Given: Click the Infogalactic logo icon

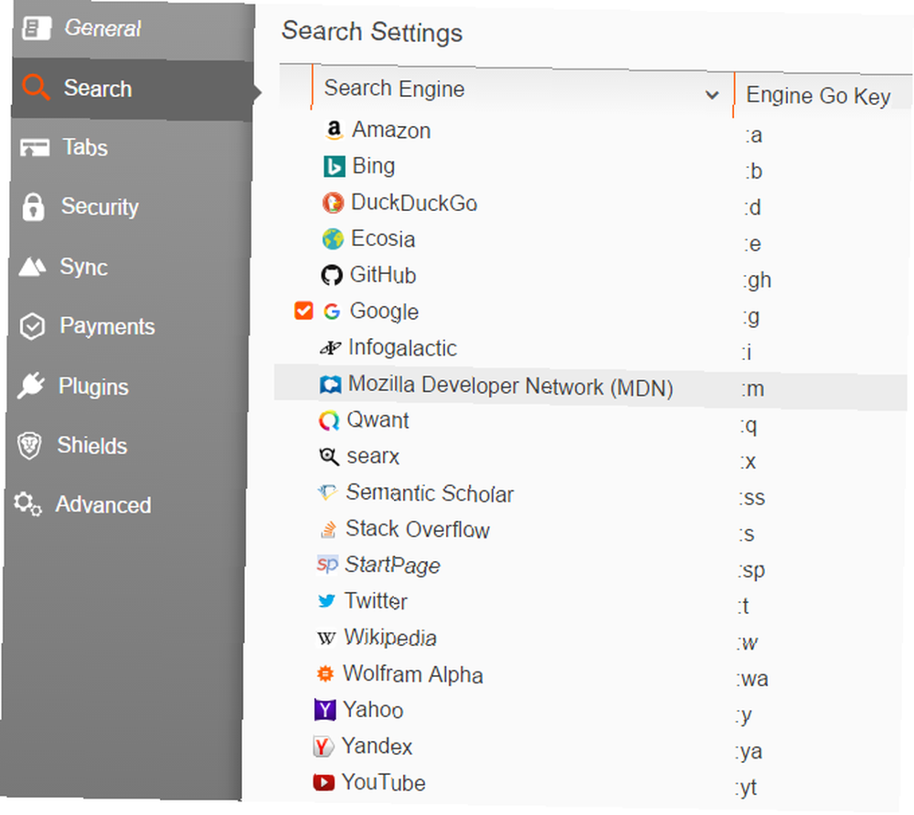Looking at the screenshot, I should (x=331, y=348).
